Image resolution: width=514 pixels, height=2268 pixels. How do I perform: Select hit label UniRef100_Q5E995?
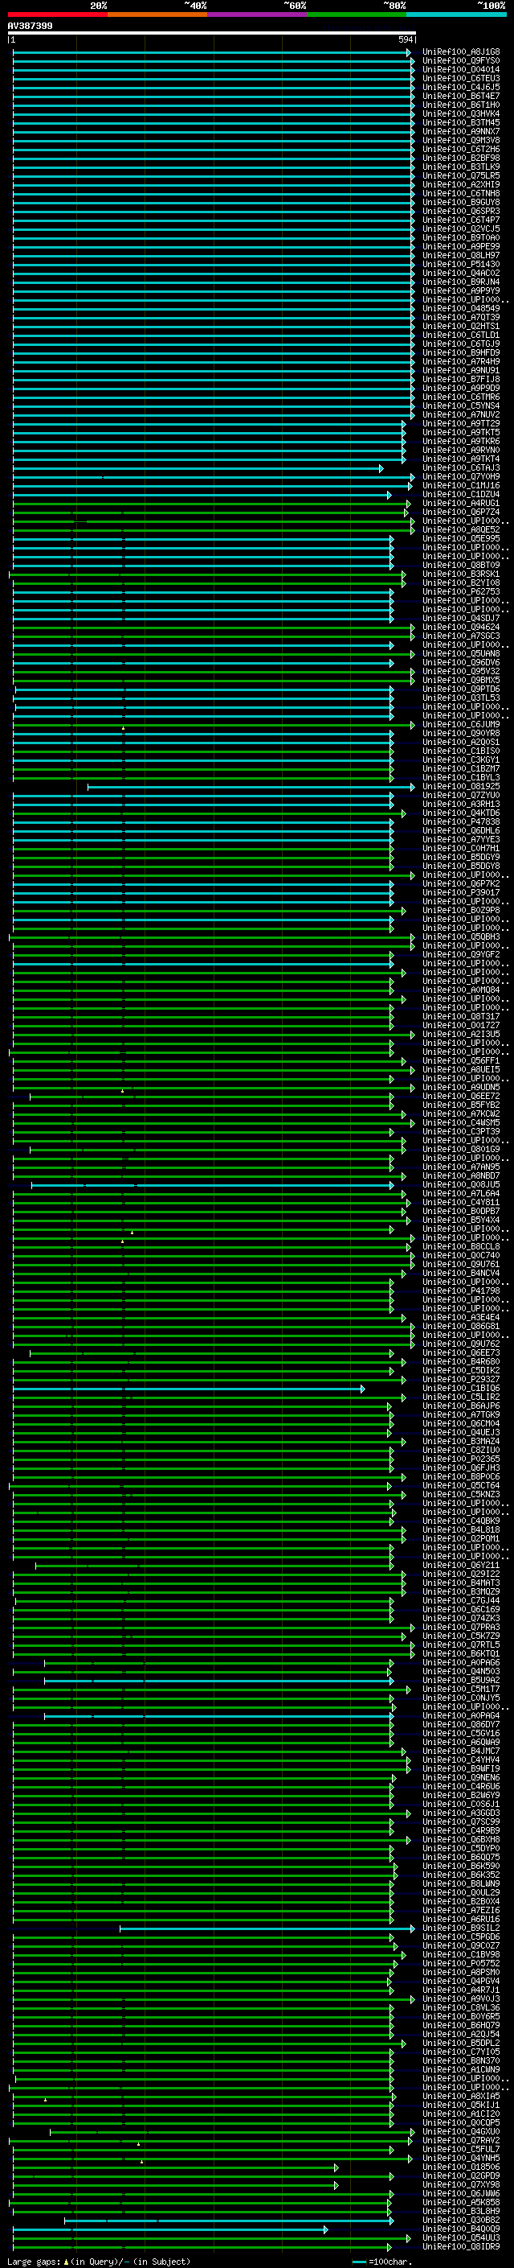[x=461, y=538]
